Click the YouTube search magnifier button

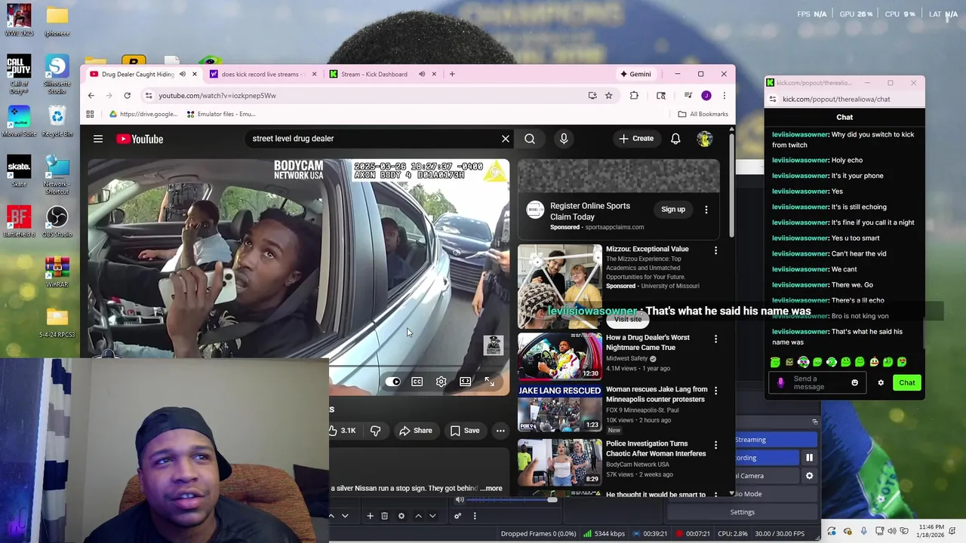pyautogui.click(x=530, y=139)
